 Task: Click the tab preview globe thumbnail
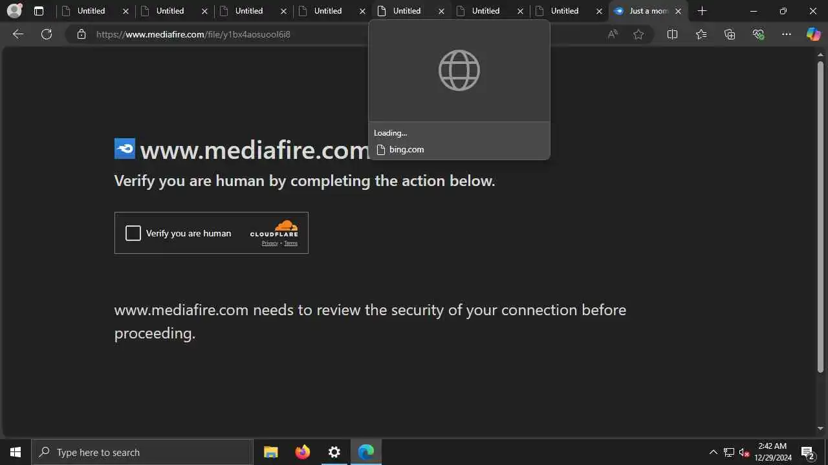[459, 70]
